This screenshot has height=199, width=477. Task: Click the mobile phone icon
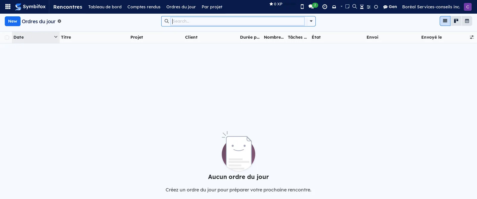click(302, 7)
